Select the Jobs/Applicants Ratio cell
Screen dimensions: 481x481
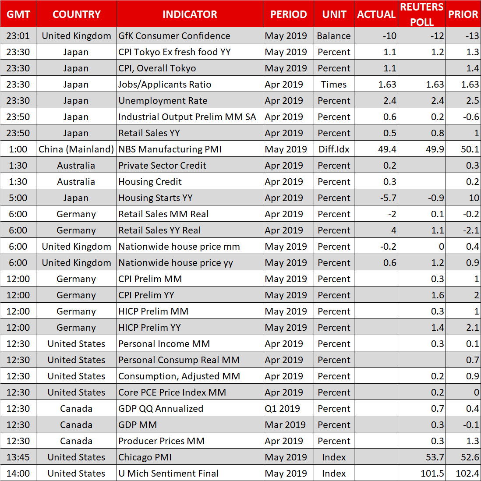click(x=190, y=85)
